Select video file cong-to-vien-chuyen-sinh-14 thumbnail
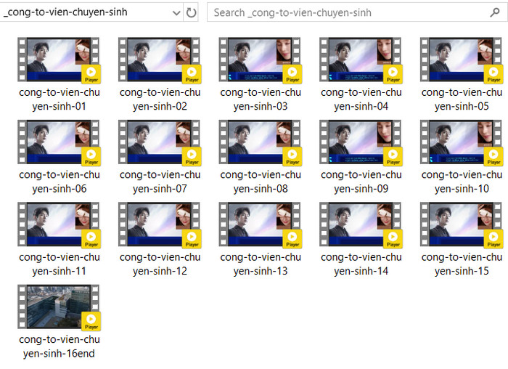 click(x=361, y=224)
